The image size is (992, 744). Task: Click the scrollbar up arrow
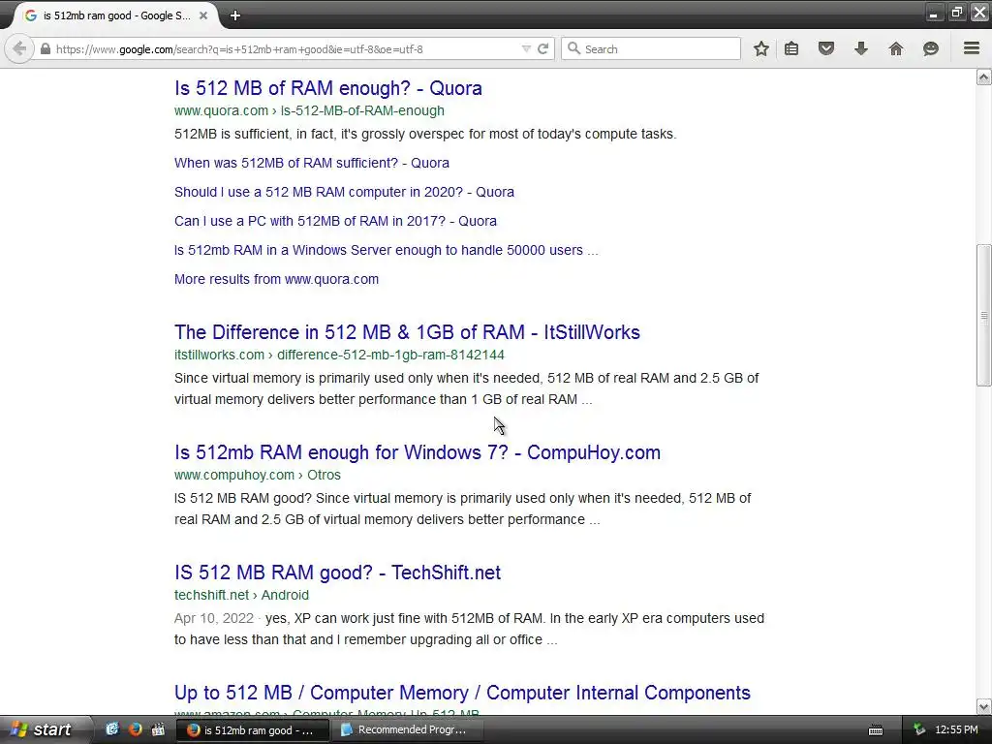coord(984,77)
